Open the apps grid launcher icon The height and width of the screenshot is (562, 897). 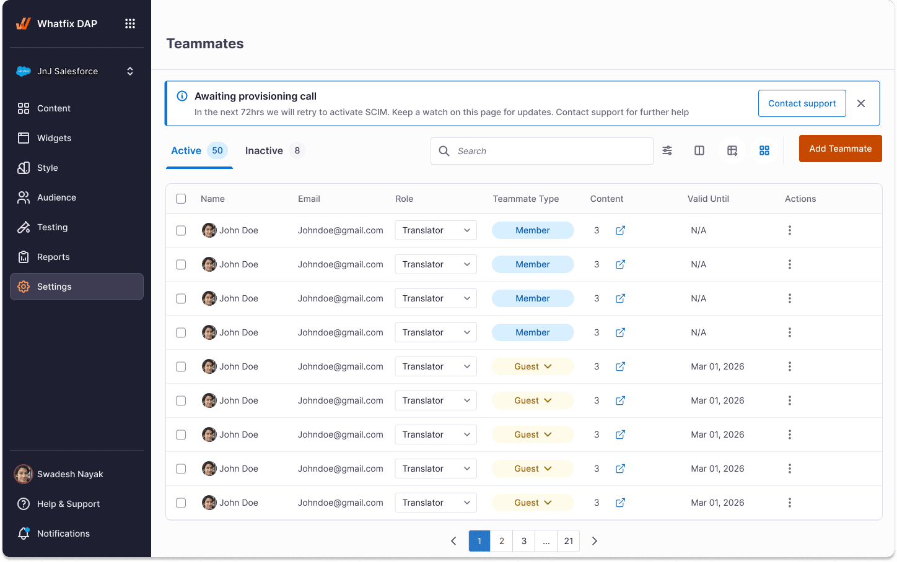click(x=130, y=24)
